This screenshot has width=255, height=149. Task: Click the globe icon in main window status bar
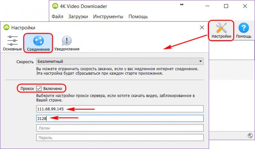pyautogui.click(x=250, y=136)
